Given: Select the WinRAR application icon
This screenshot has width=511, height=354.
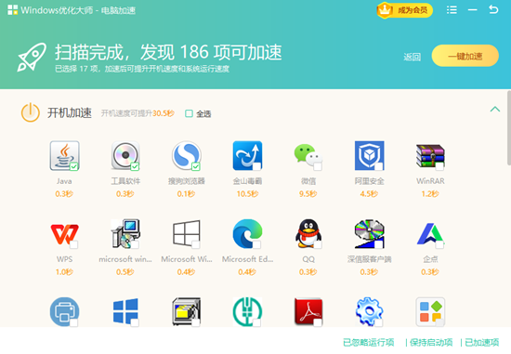Looking at the screenshot, I should pyautogui.click(x=430, y=156).
